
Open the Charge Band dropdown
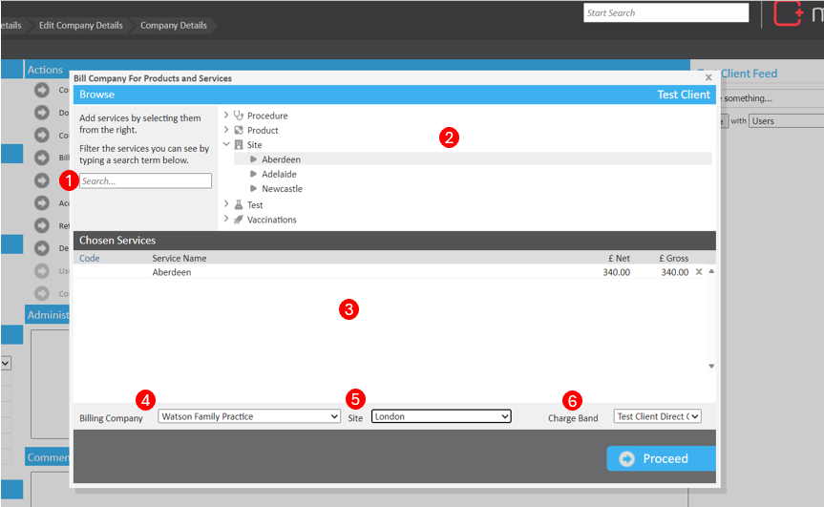(657, 416)
